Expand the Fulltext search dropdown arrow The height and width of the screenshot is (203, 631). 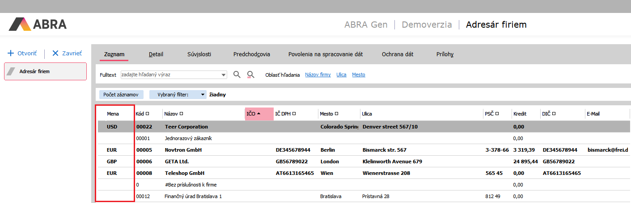224,75
